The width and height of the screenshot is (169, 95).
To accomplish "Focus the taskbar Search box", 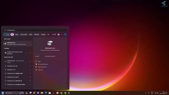I will pos(15,93).
